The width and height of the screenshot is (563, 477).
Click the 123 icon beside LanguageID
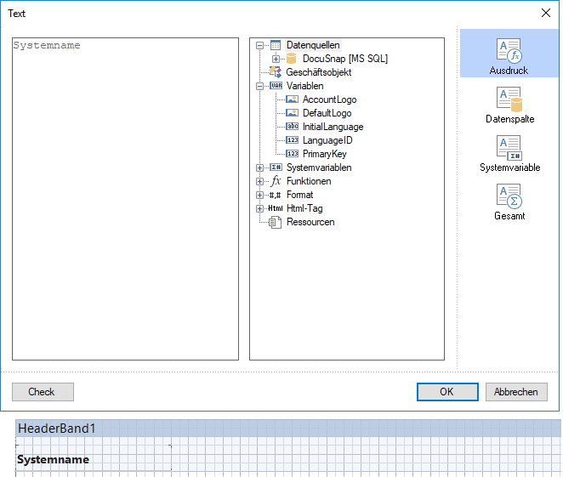292,140
